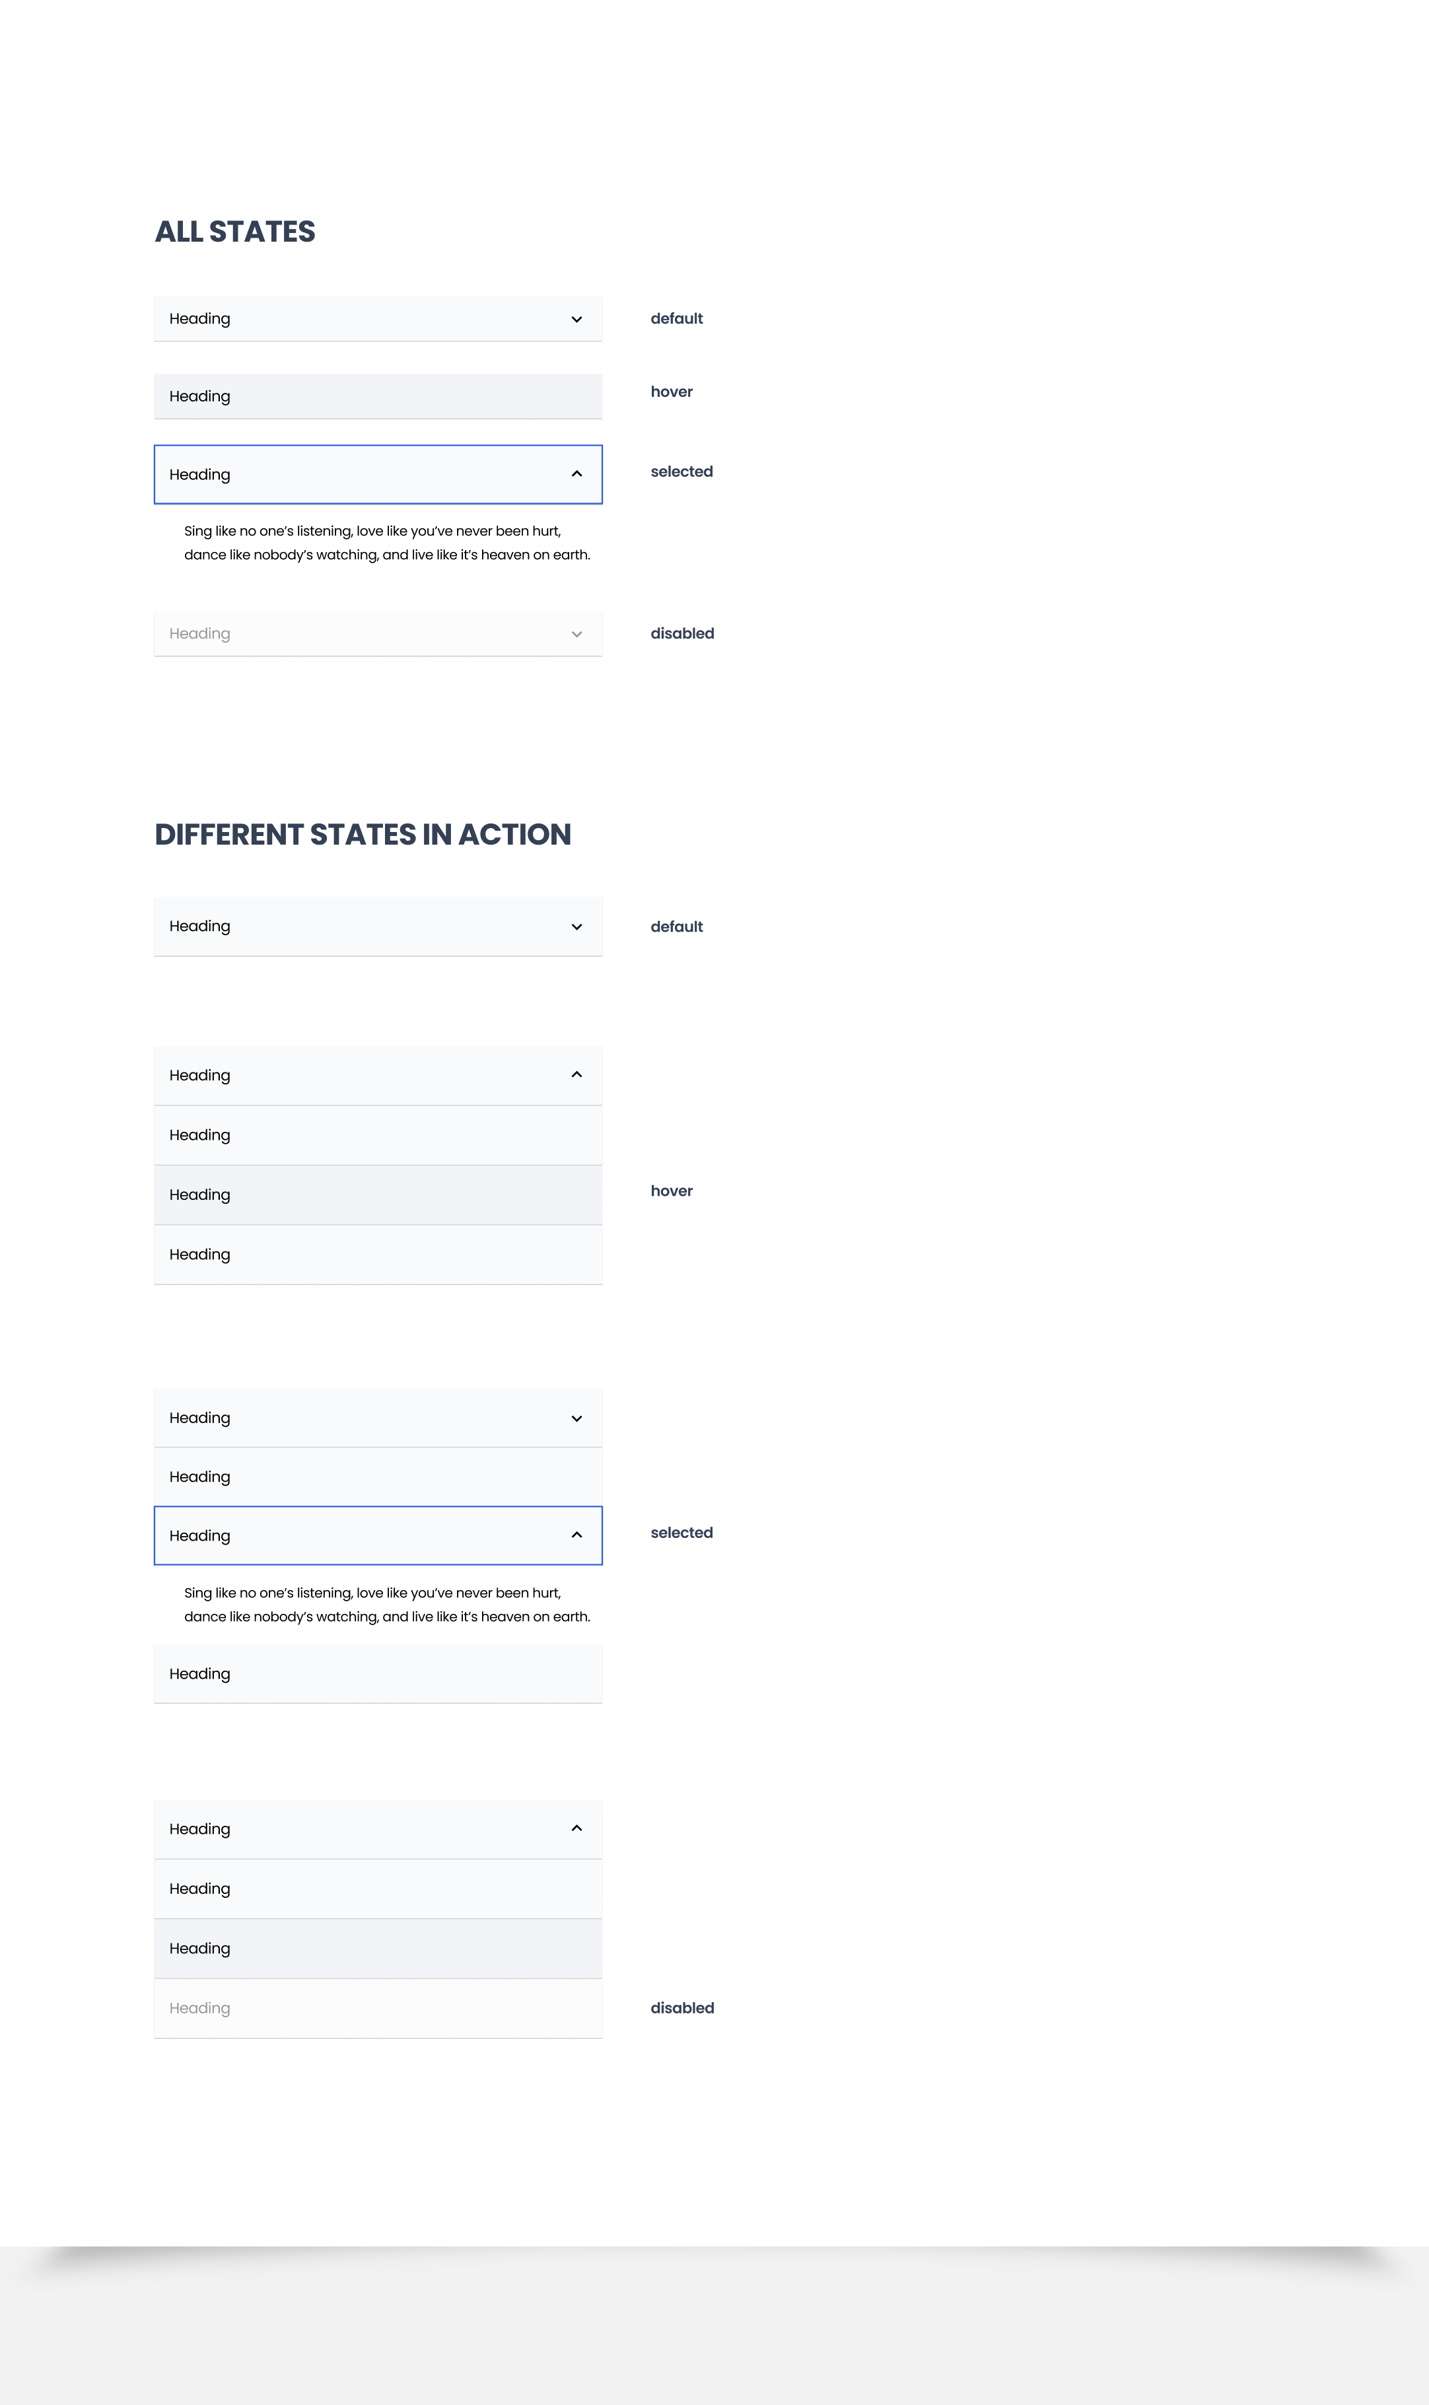
Task: Click the ALL STATES title
Action: [x=235, y=232]
